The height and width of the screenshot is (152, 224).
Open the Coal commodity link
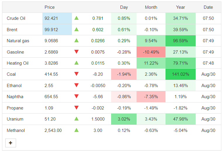pyautogui.click(x=11, y=74)
